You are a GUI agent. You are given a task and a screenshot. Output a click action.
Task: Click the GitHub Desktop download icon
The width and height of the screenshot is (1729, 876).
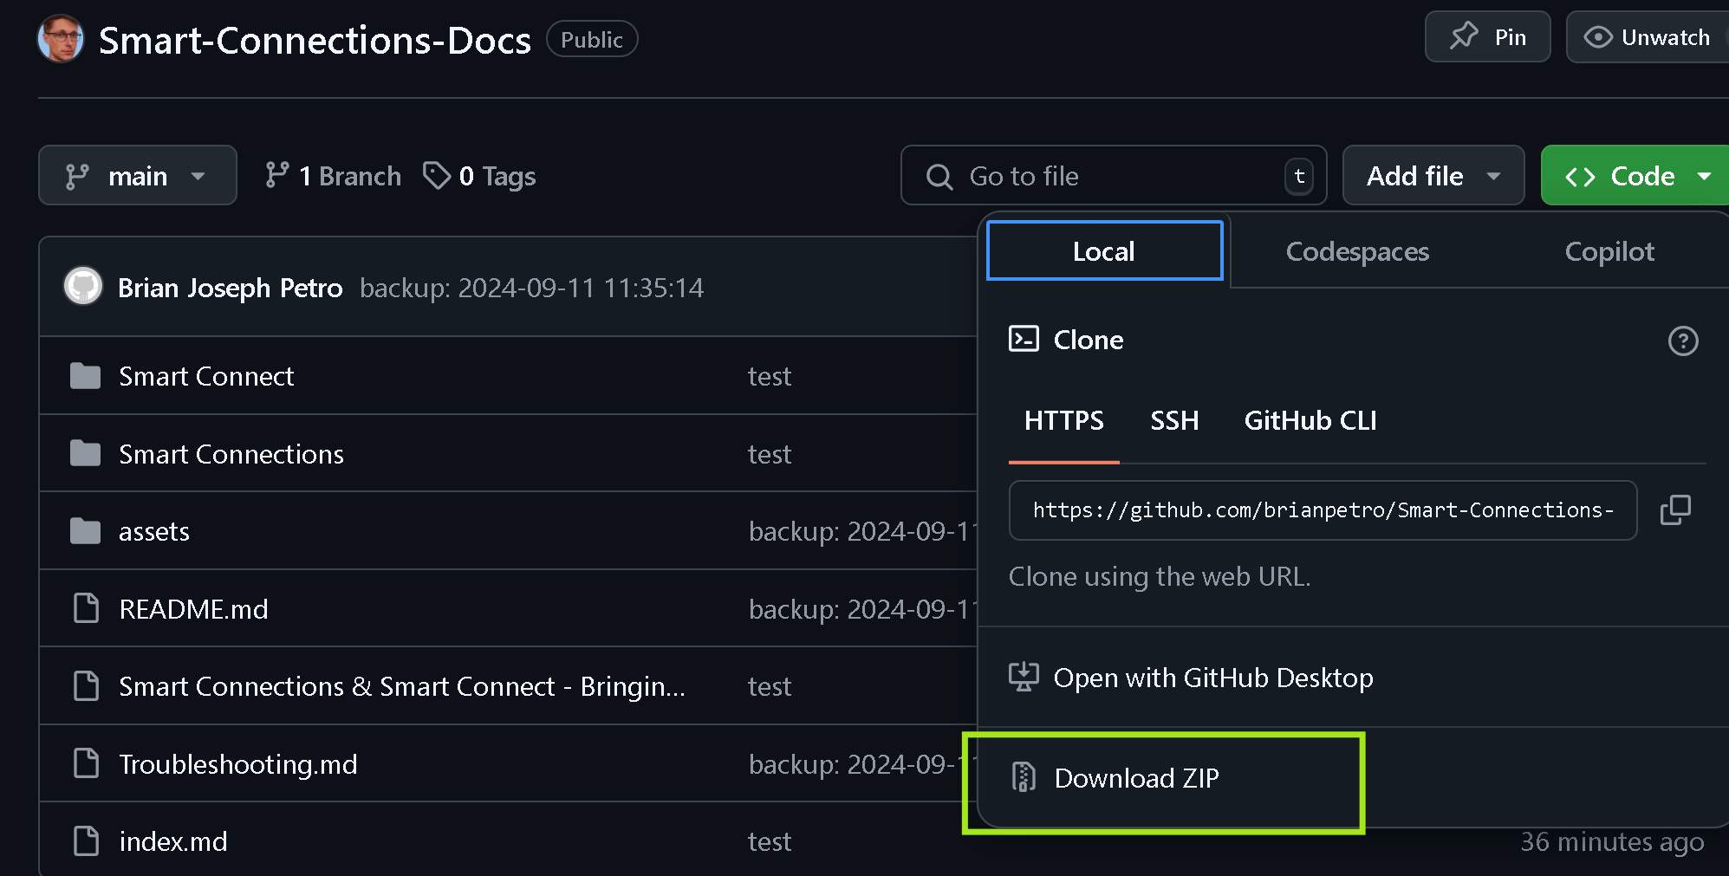(x=1024, y=677)
